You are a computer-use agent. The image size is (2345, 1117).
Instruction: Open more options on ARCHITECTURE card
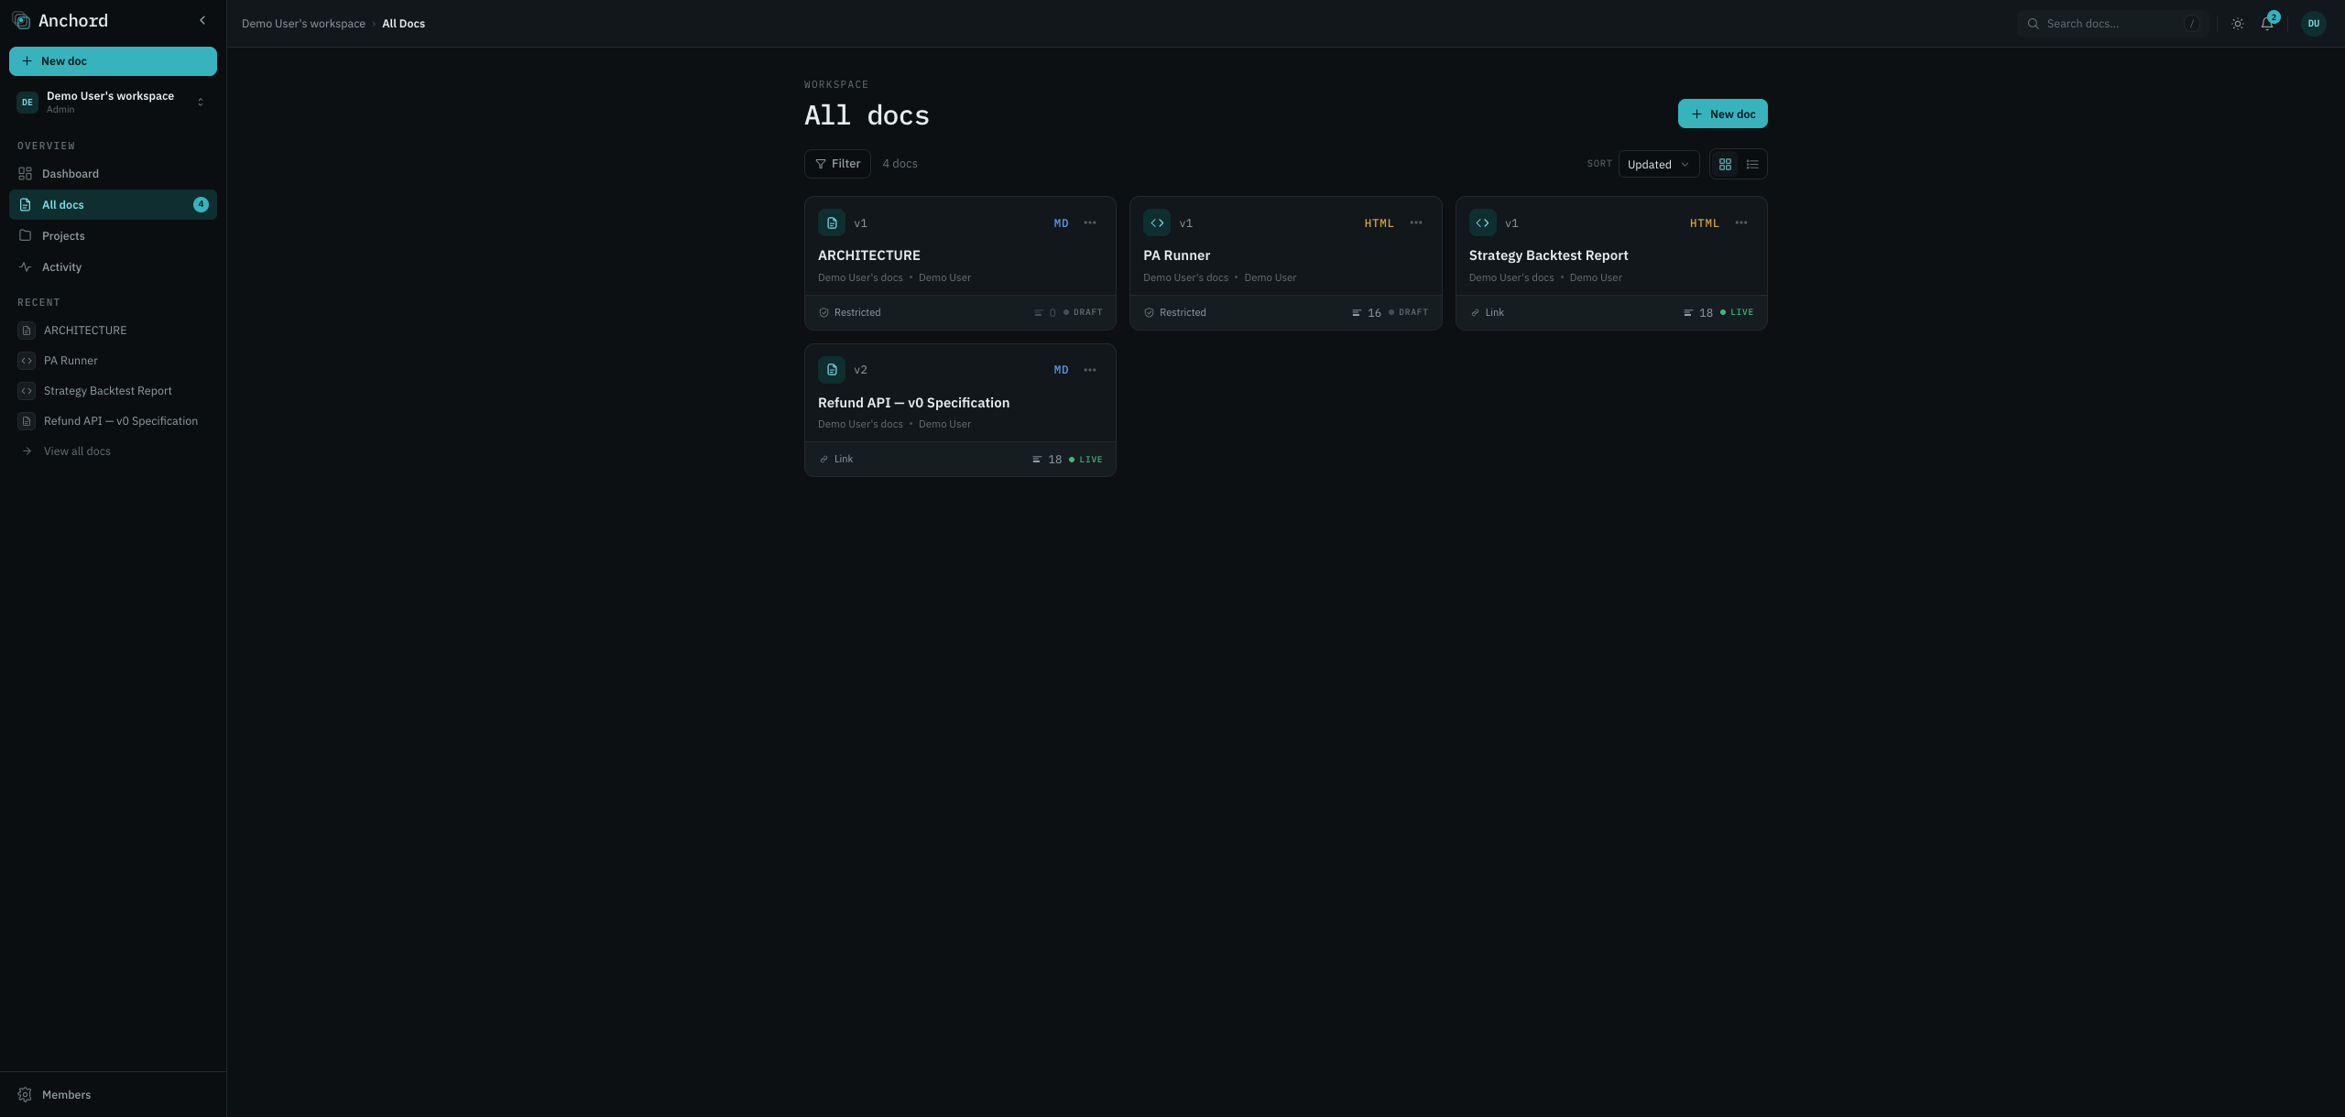pyautogui.click(x=1090, y=223)
